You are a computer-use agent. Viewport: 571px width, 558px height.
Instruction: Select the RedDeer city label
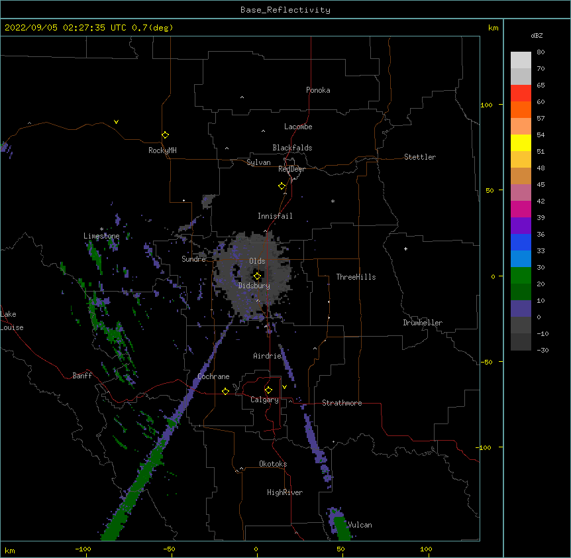291,169
